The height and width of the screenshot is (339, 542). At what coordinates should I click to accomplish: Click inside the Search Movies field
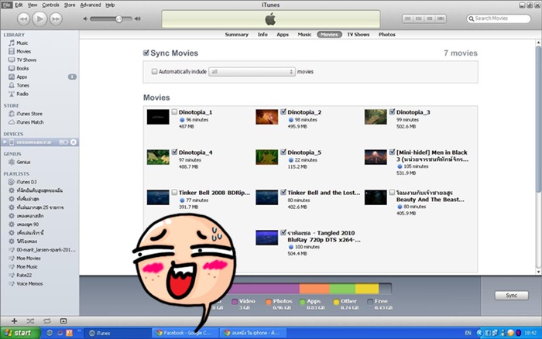[x=499, y=19]
